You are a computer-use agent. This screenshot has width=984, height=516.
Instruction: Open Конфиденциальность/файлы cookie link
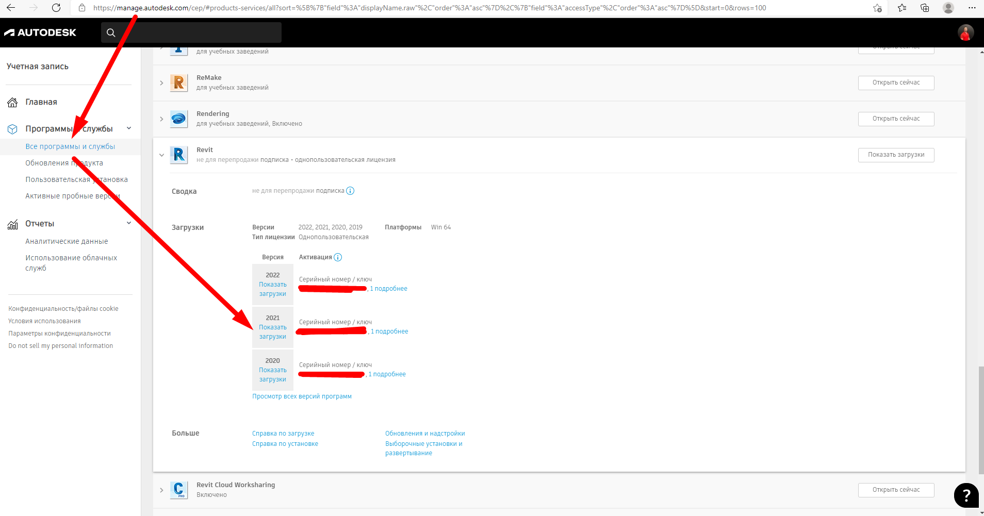(x=63, y=309)
